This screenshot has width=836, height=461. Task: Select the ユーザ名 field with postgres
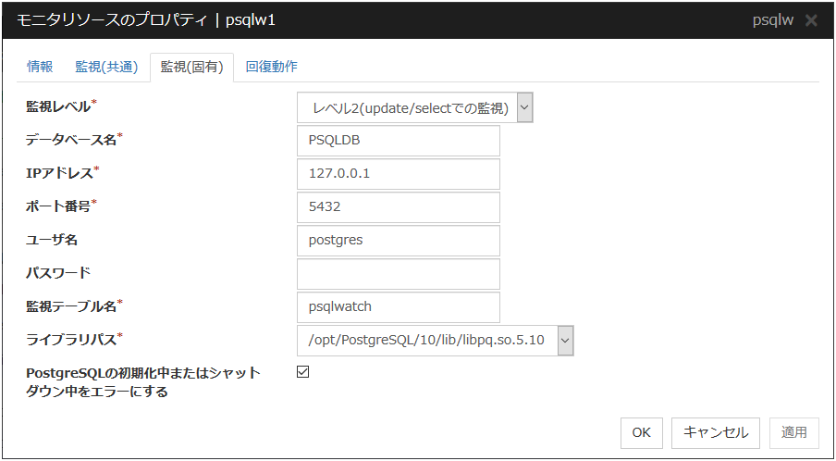(398, 241)
